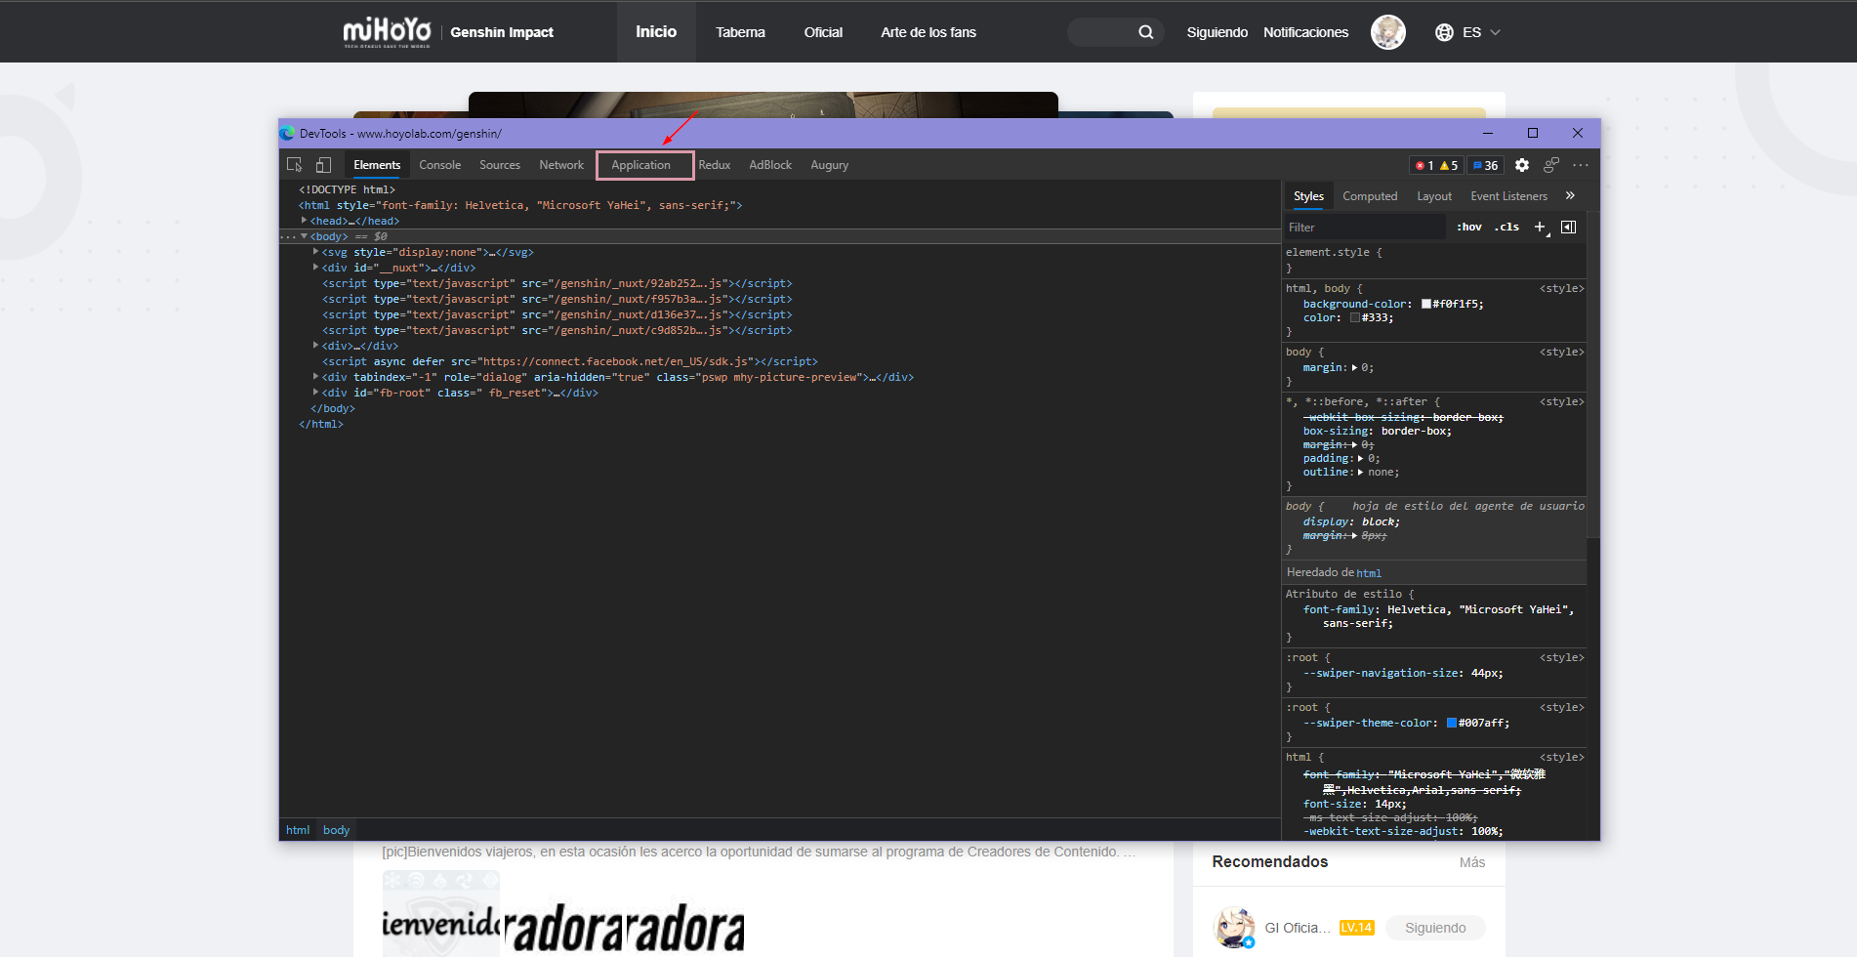Switch to the Console tab
This screenshot has width=1857, height=957.
tap(439, 165)
